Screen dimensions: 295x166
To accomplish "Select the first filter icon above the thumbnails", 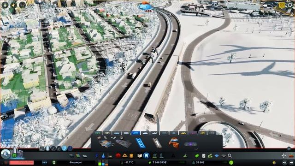I will click(99, 138).
